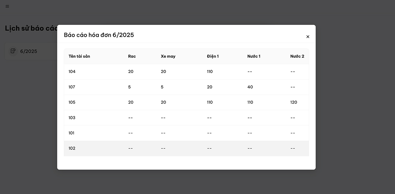
Task: Close the invoice report dialog
Action: point(308,37)
